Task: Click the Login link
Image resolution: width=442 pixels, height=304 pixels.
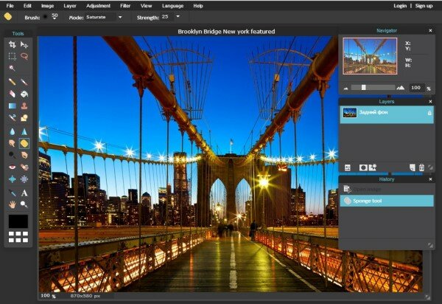Action: pos(400,5)
